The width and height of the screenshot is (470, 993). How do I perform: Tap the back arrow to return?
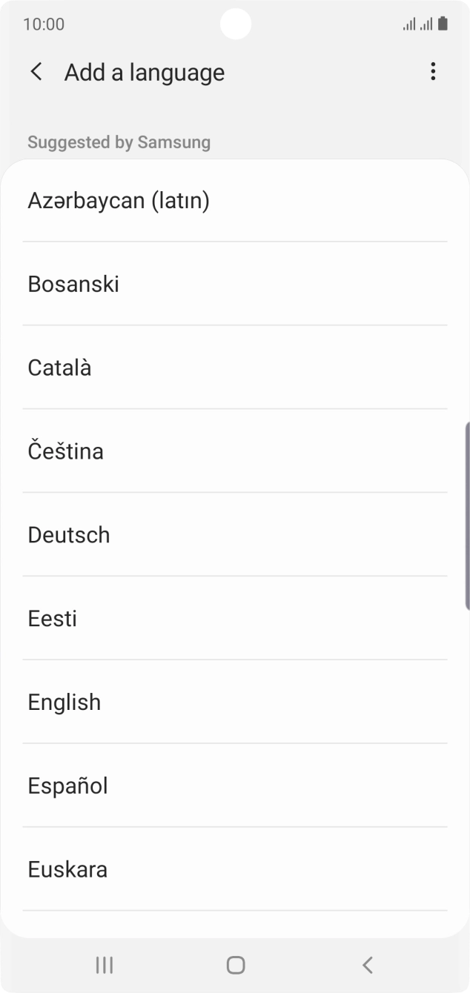(x=36, y=72)
